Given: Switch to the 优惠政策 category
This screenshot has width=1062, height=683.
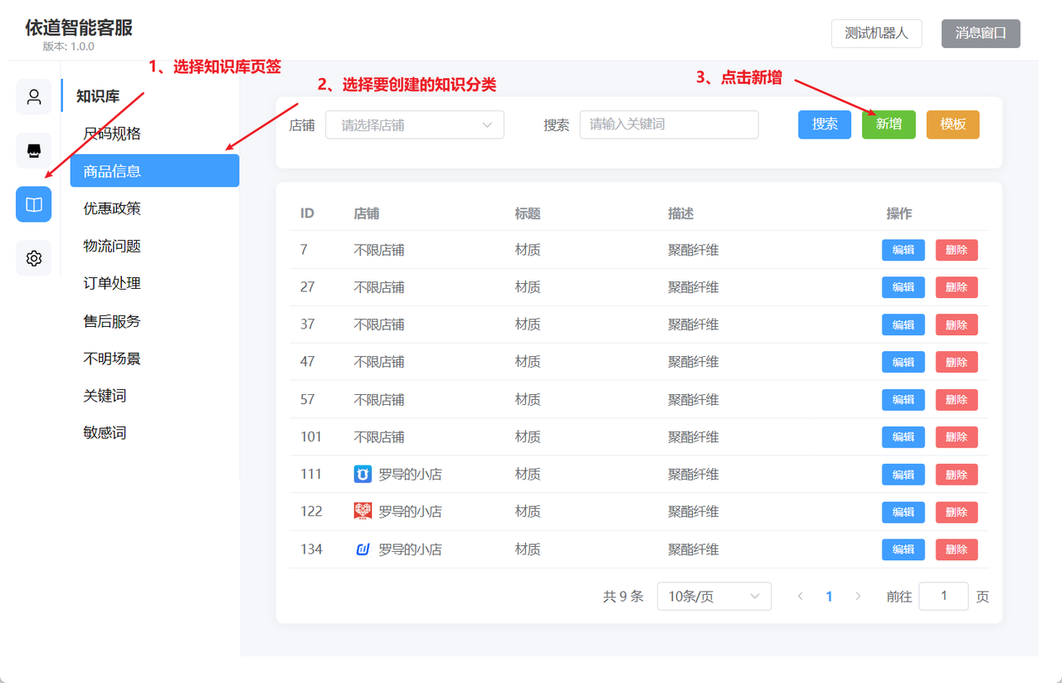Looking at the screenshot, I should [x=112, y=207].
